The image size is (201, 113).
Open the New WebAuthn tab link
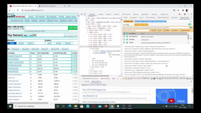tap(90, 96)
